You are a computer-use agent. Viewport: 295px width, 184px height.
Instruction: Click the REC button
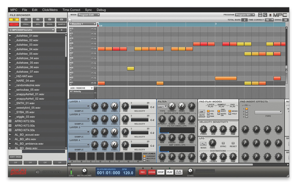pos(143,172)
